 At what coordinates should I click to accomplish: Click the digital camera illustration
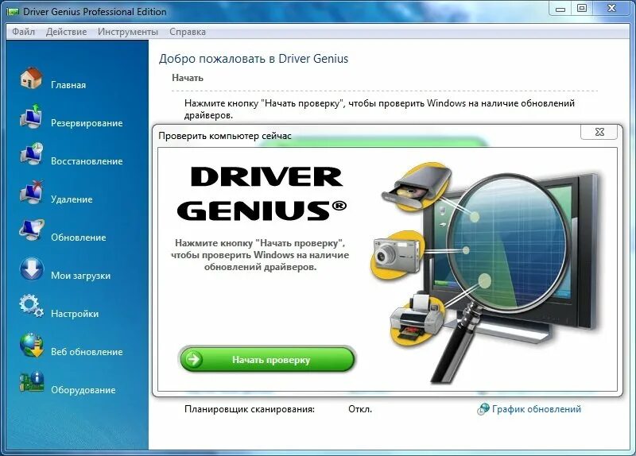click(x=397, y=255)
